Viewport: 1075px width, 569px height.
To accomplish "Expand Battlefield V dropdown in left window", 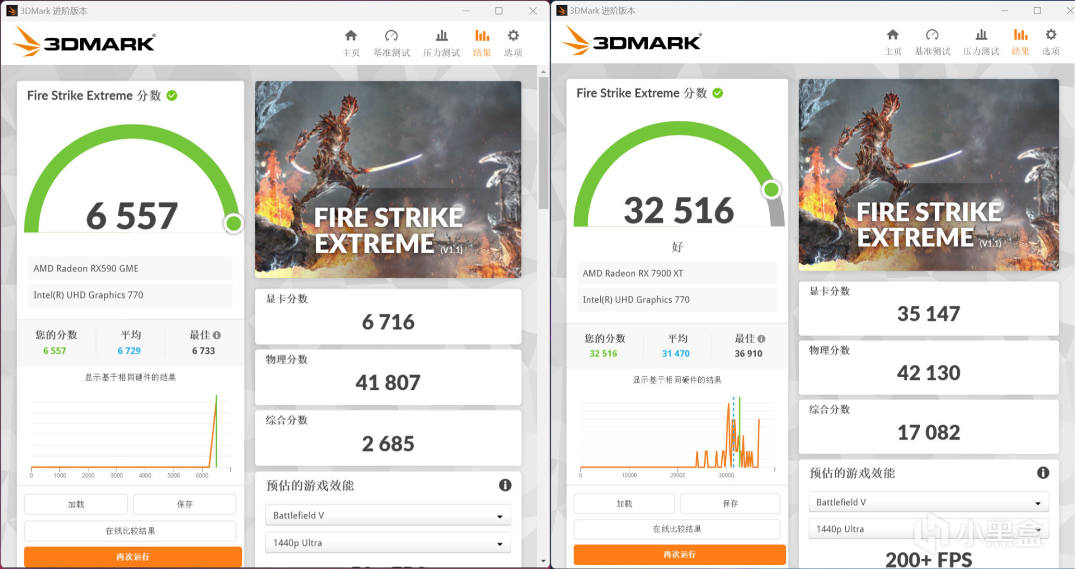I will [388, 515].
